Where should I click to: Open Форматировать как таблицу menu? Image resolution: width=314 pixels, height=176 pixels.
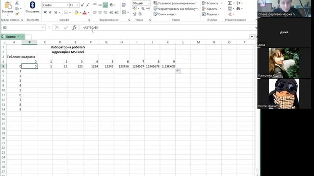176,9
